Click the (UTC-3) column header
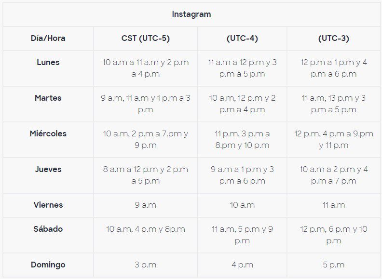 coord(334,38)
